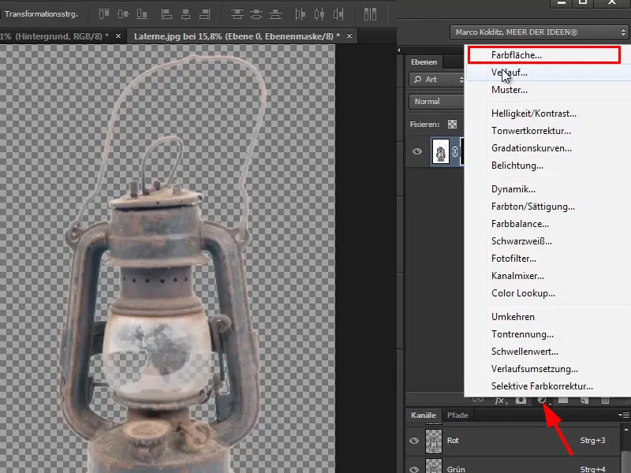This screenshot has height=473, width=631.
Task: Click the new adjustment layer half-circle icon
Action: coord(542,400)
